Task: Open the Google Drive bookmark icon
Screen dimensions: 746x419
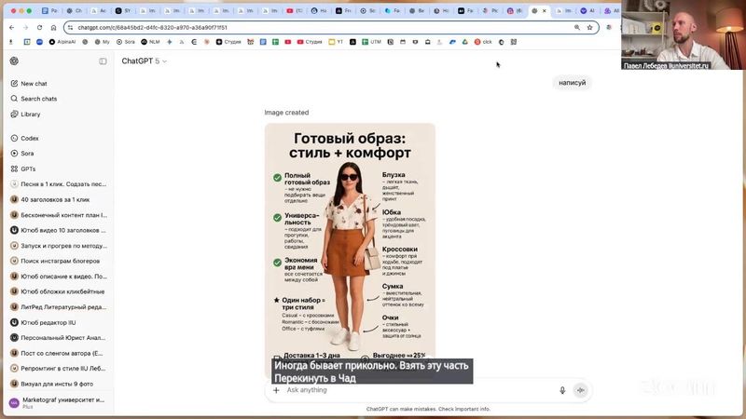Action: 464,42
